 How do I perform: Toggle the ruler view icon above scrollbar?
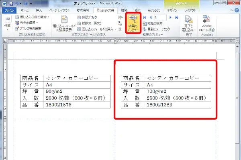pos(237,42)
